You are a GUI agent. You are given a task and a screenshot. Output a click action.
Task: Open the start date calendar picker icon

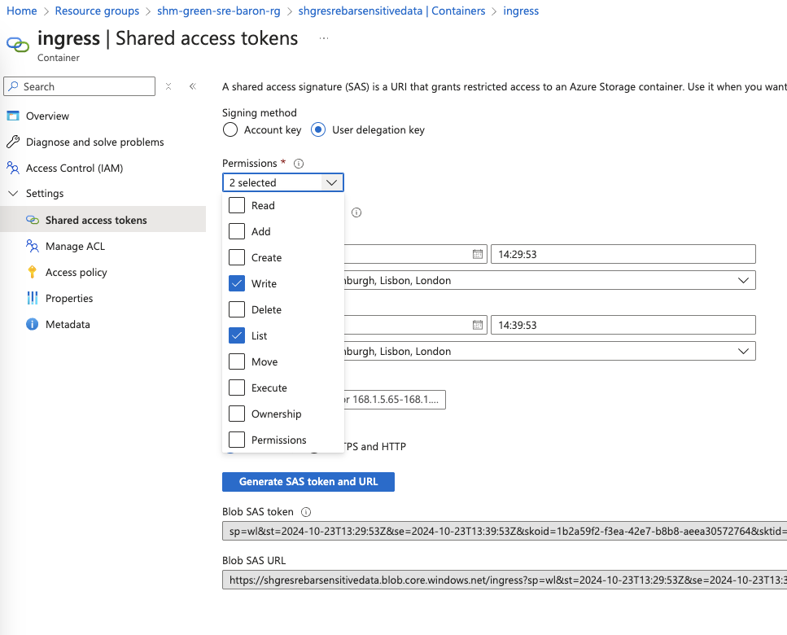(477, 254)
